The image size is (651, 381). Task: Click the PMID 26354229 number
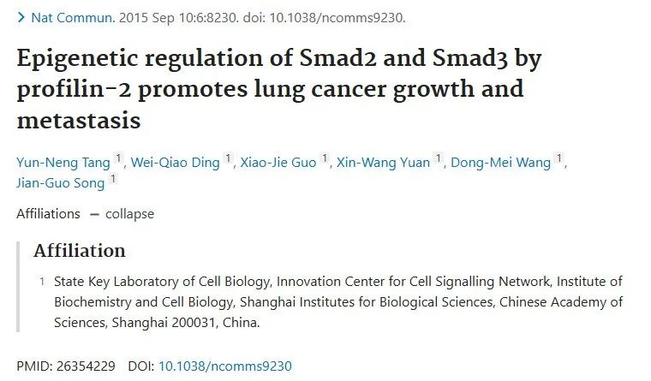pyautogui.click(x=86, y=366)
